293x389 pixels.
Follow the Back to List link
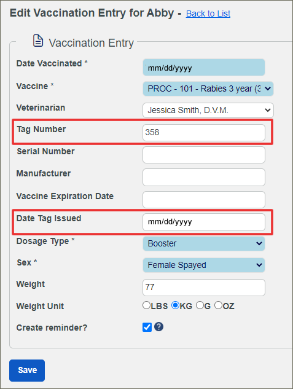point(208,14)
